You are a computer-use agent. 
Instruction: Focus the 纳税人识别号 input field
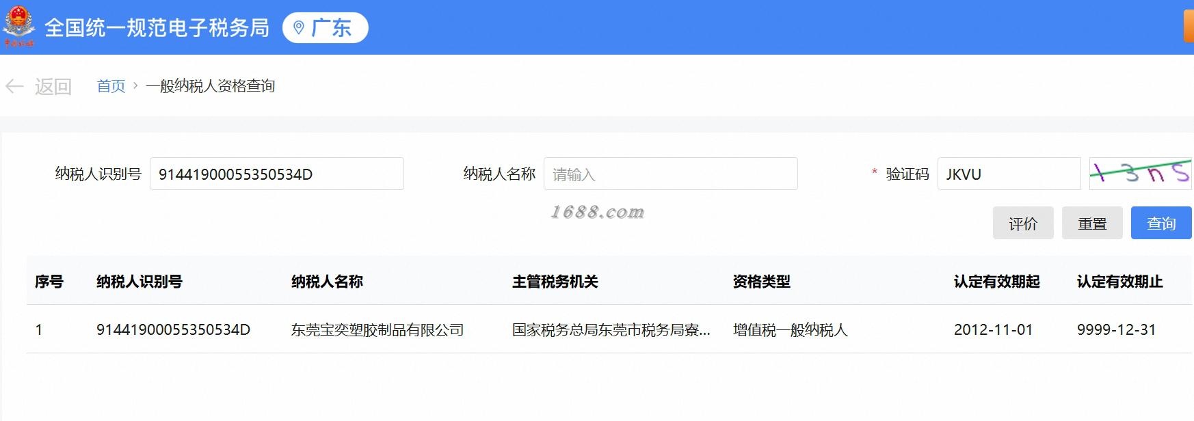pyautogui.click(x=277, y=174)
